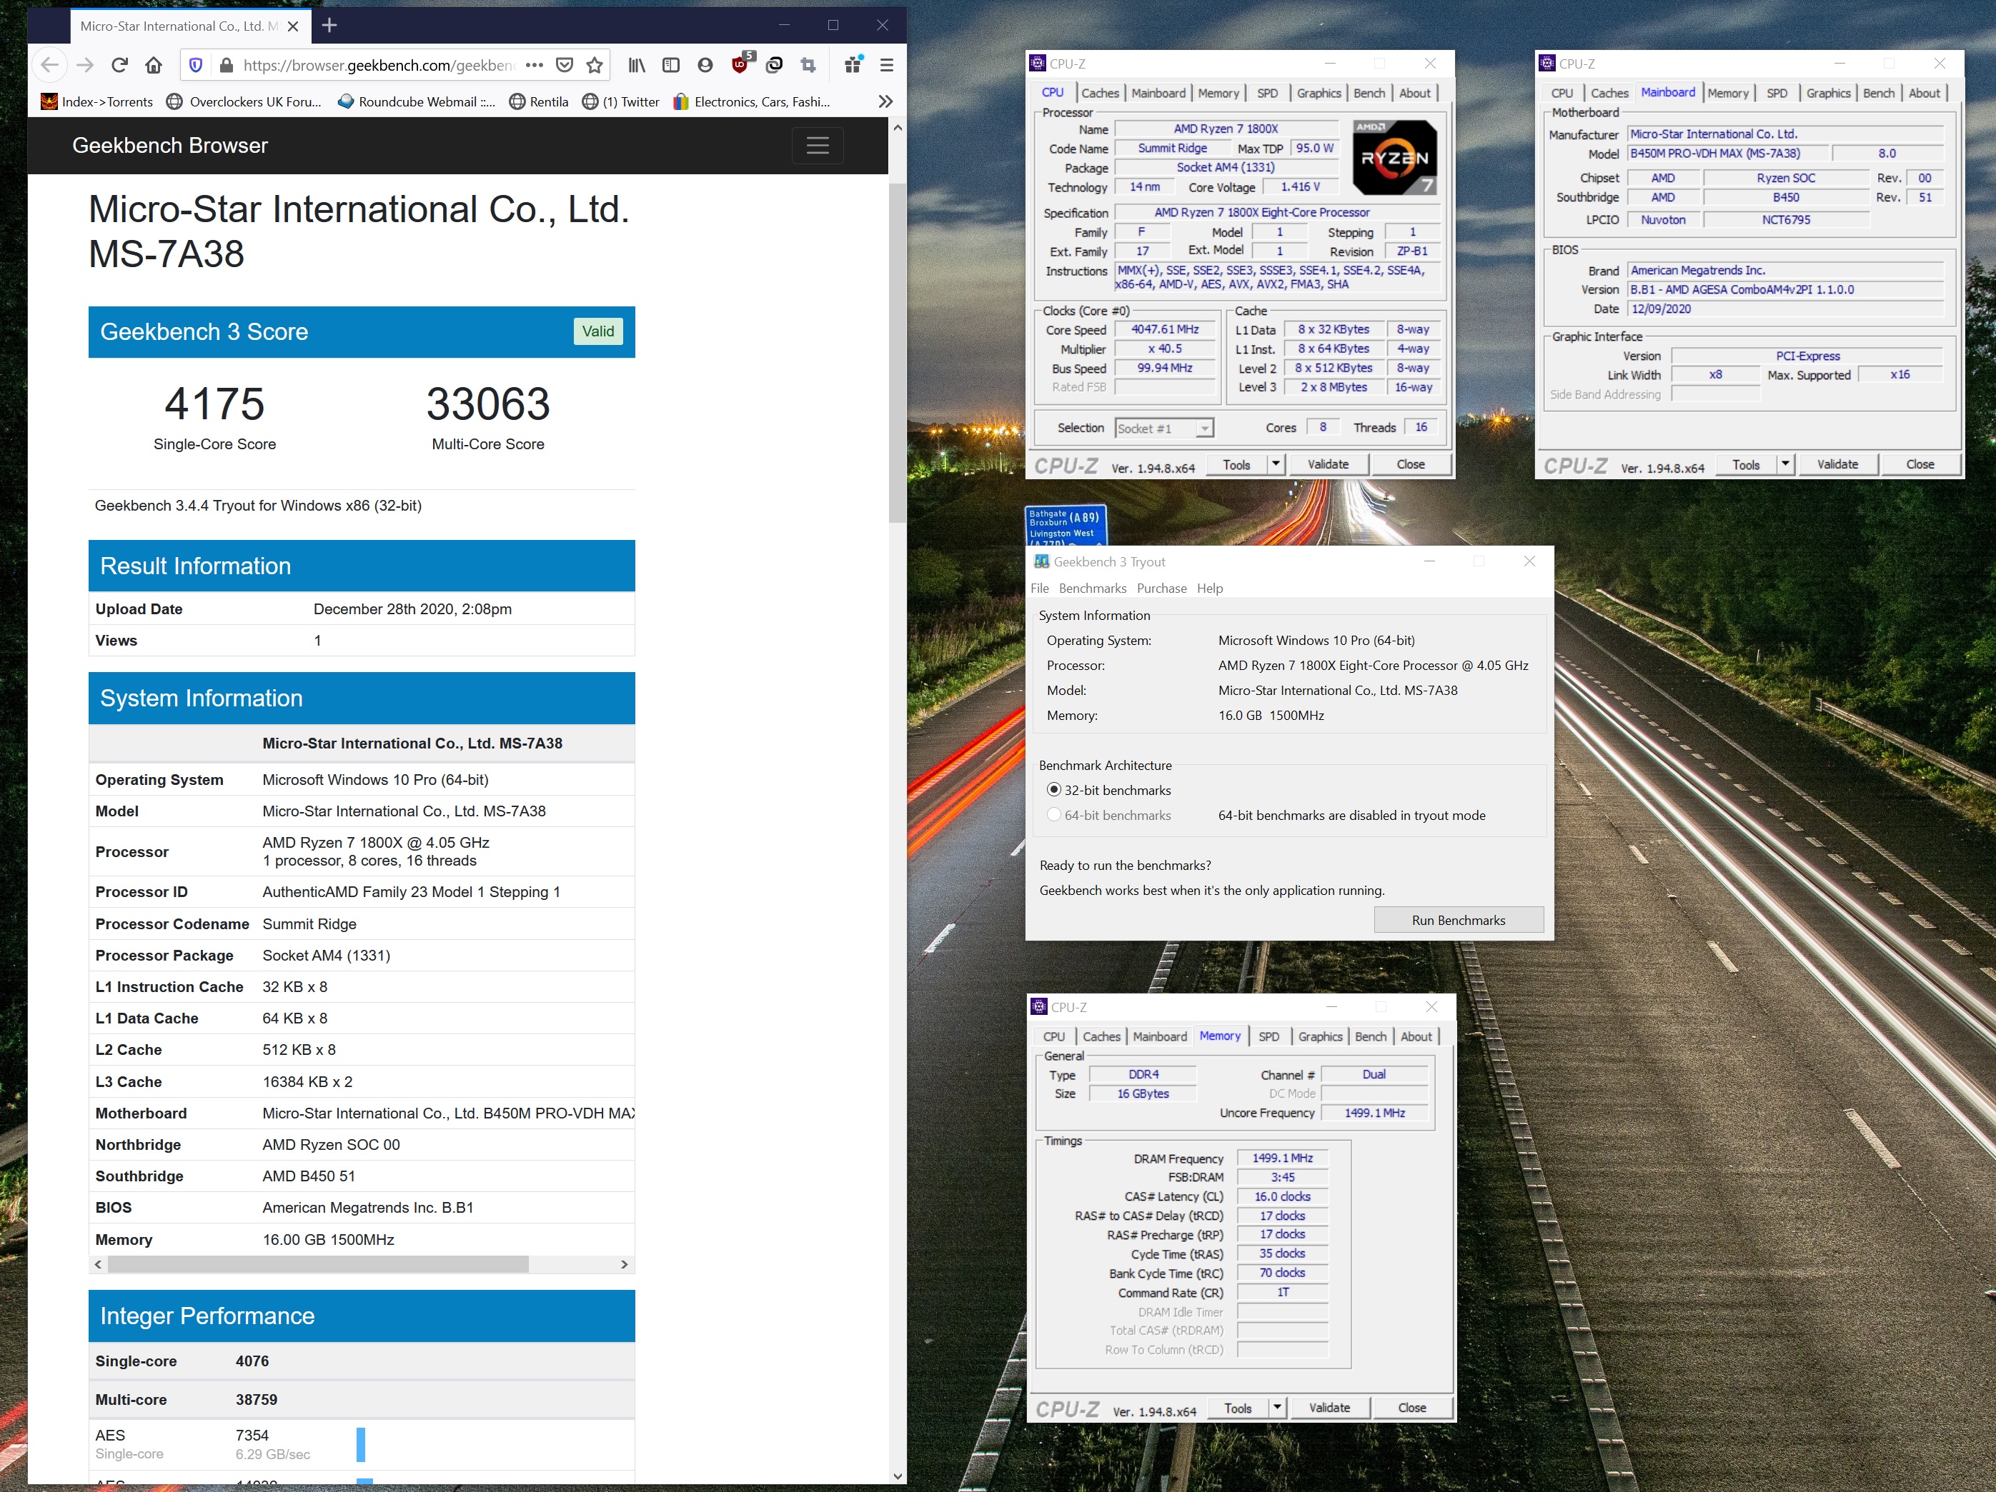The height and width of the screenshot is (1492, 1996).
Task: Open About tab in Memory CPU-Z window
Action: (x=1416, y=1036)
